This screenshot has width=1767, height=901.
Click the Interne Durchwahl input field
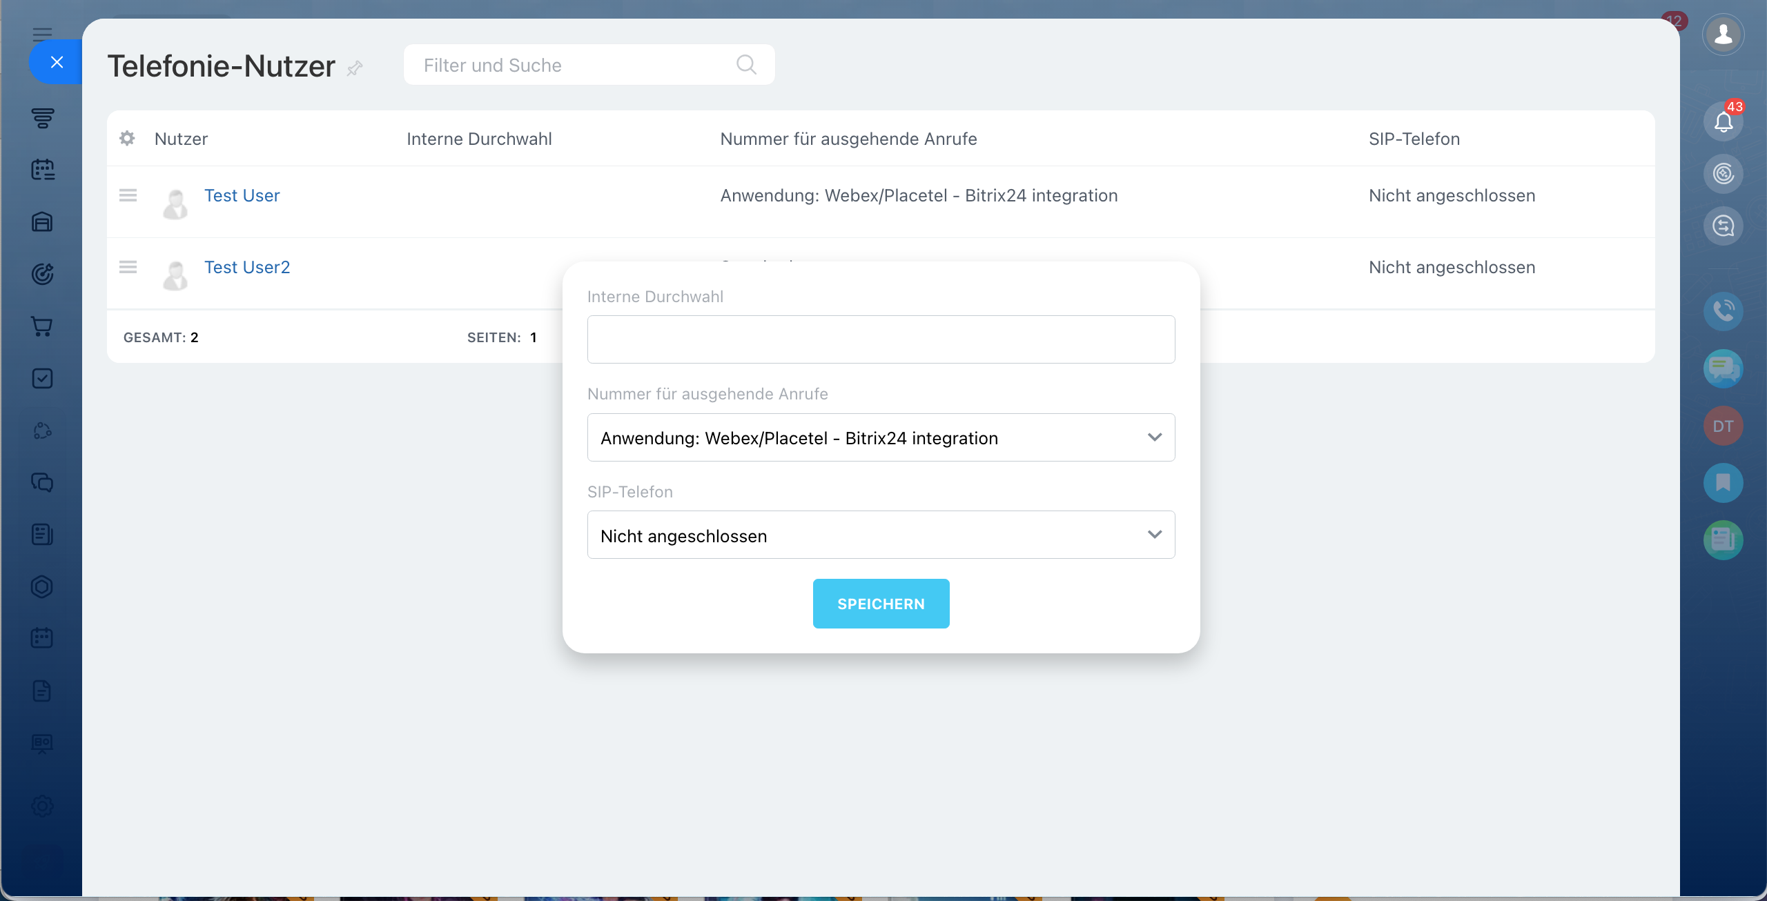pos(881,339)
